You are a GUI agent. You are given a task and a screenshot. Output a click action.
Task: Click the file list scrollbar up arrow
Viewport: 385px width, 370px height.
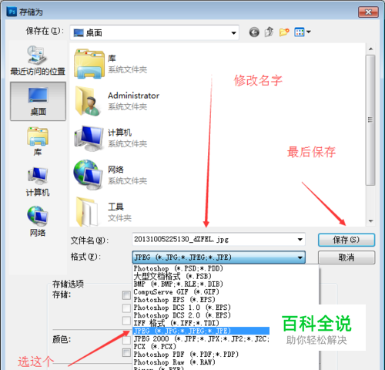pyautogui.click(x=370, y=49)
